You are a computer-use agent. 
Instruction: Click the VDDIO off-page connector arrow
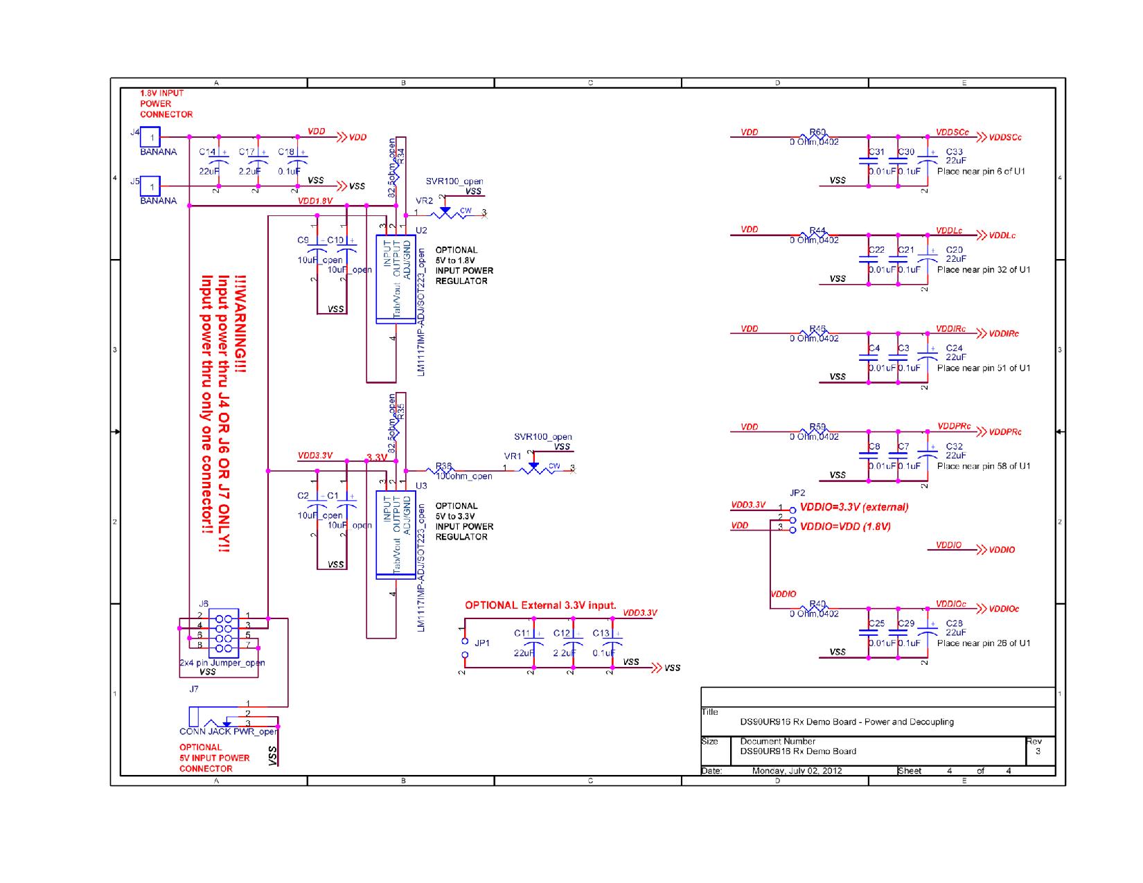point(980,550)
